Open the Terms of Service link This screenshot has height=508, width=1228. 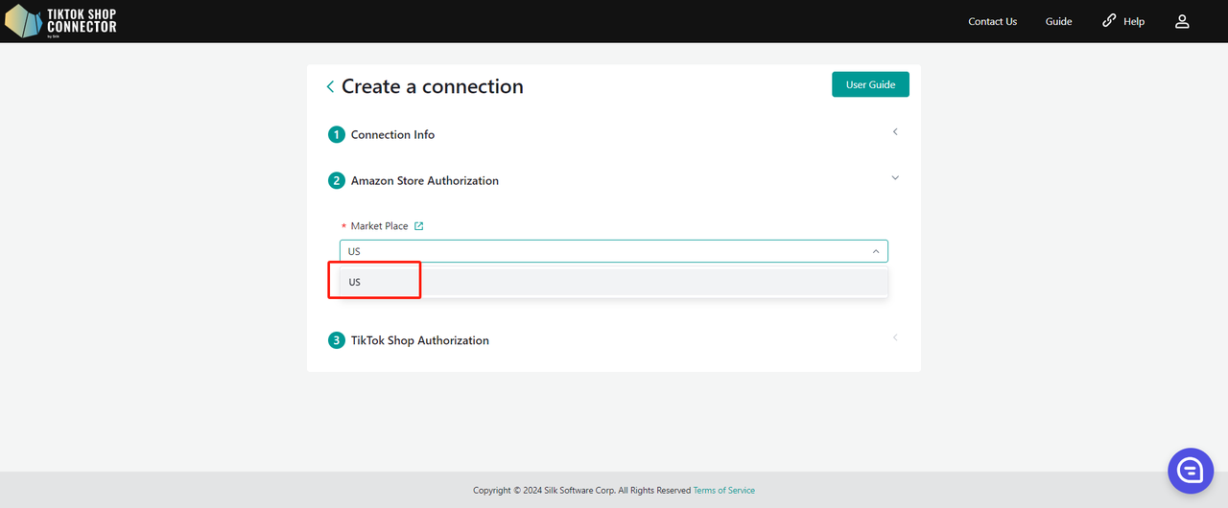pyautogui.click(x=723, y=491)
